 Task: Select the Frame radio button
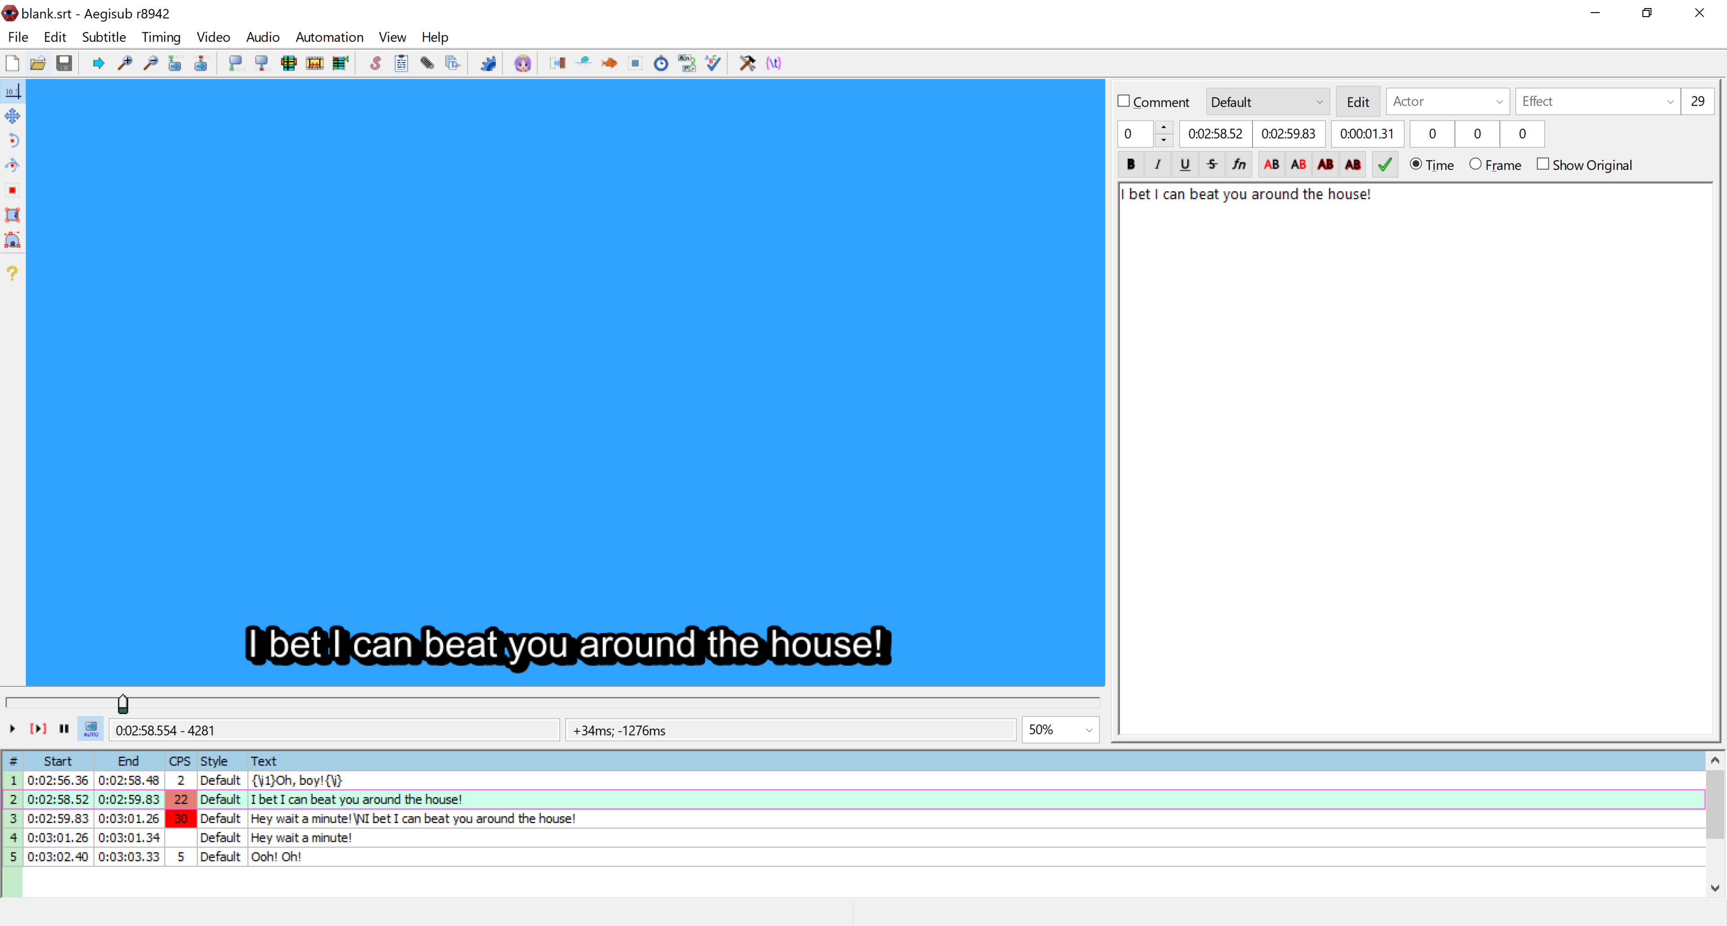(x=1475, y=164)
